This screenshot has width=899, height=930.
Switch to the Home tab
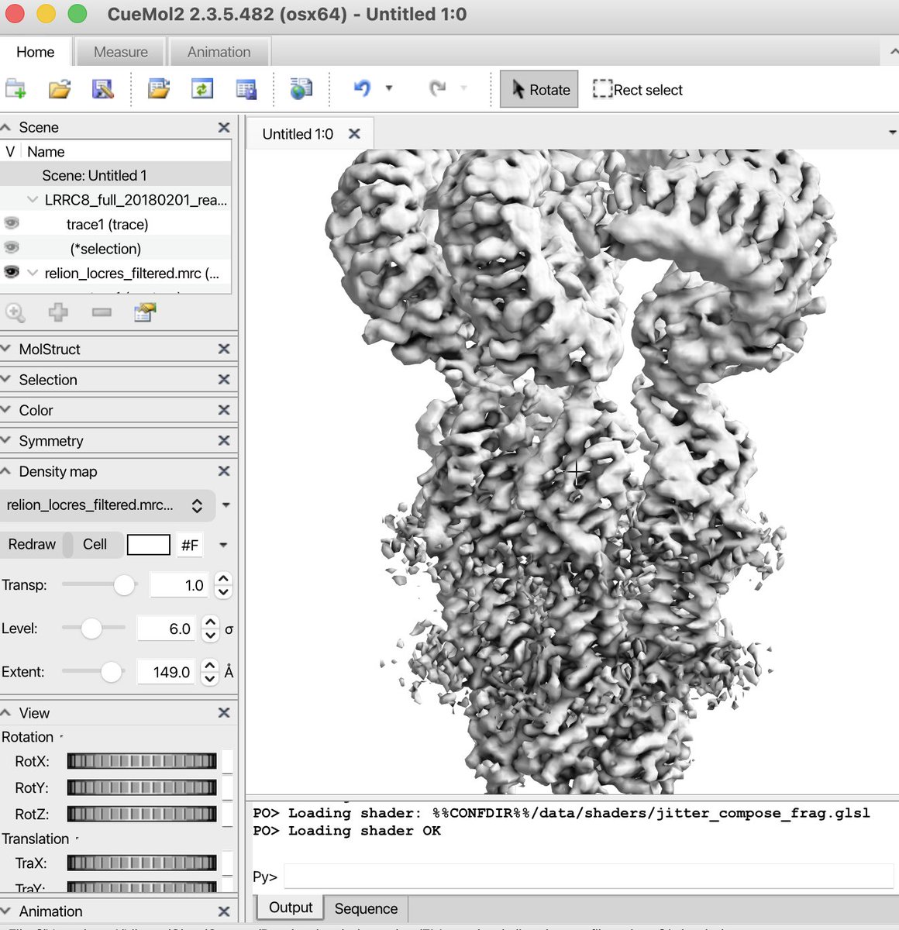36,52
